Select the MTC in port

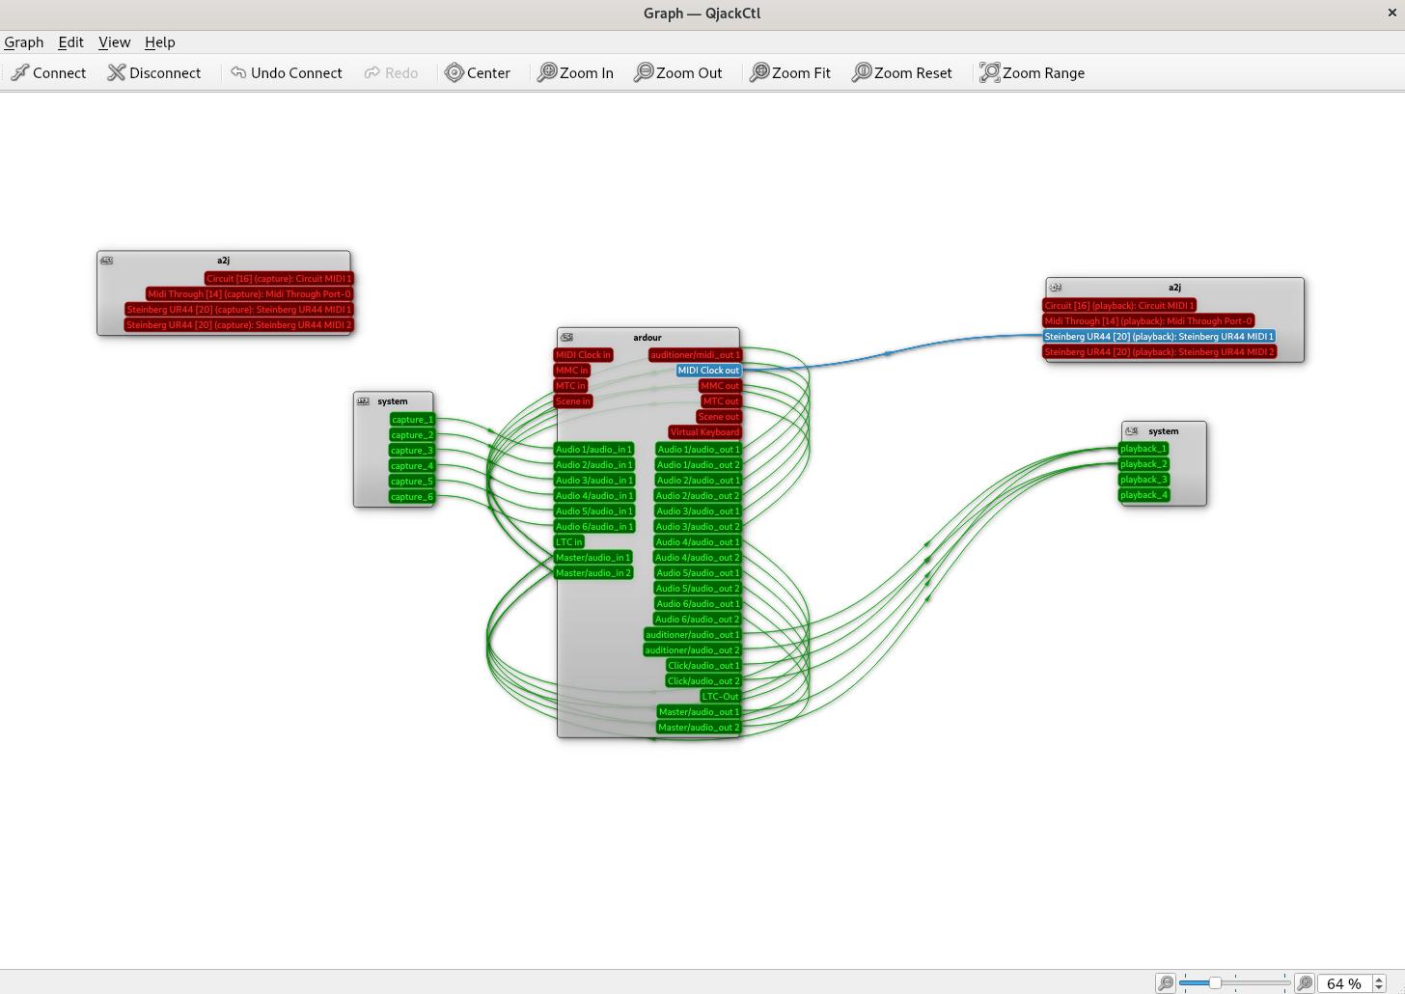pos(570,385)
